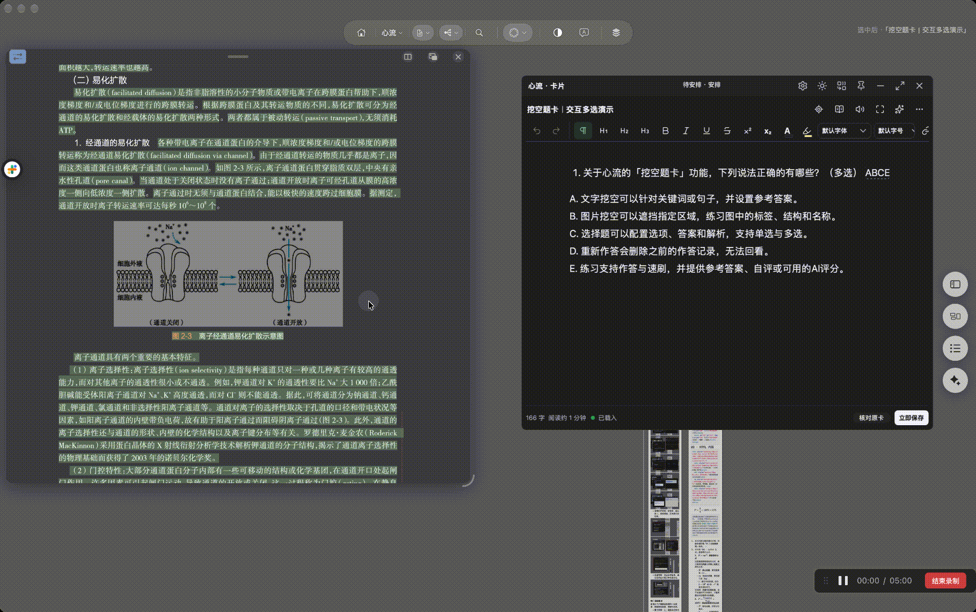
Task: Toggle underline formatting
Action: [706, 131]
